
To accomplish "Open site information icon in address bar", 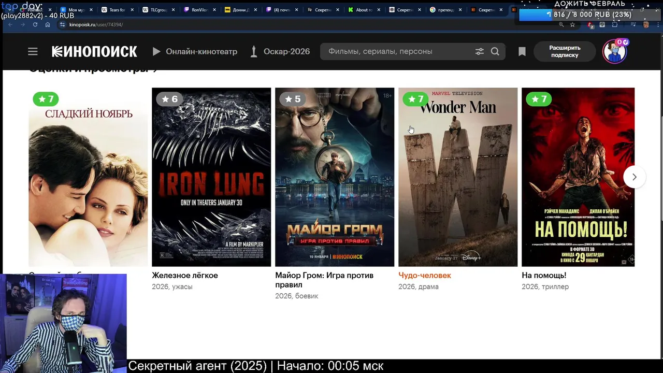I will 62,24.
